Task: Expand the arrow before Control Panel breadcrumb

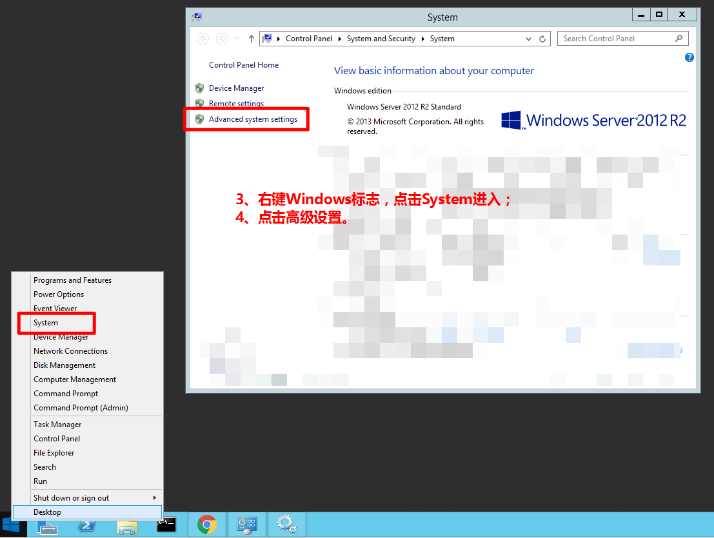Action: click(x=279, y=39)
